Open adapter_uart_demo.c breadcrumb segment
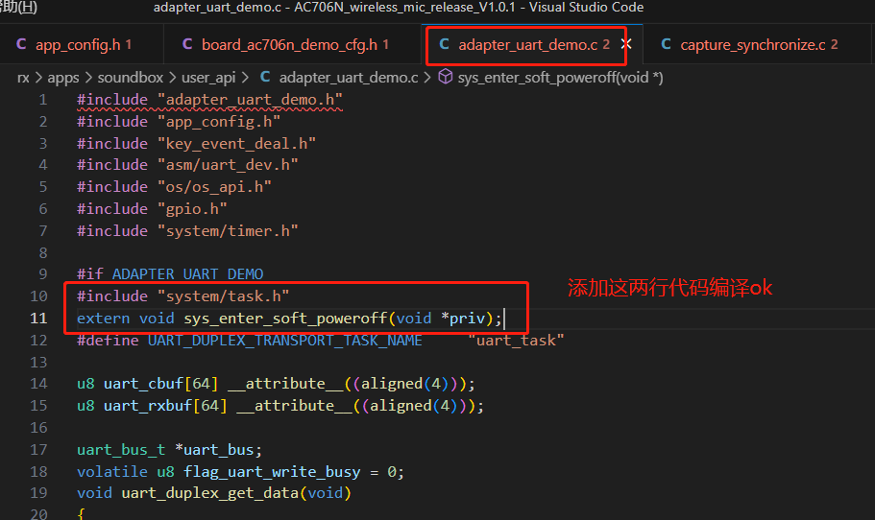Screen dimensions: 875x520 pyautogui.click(x=349, y=78)
